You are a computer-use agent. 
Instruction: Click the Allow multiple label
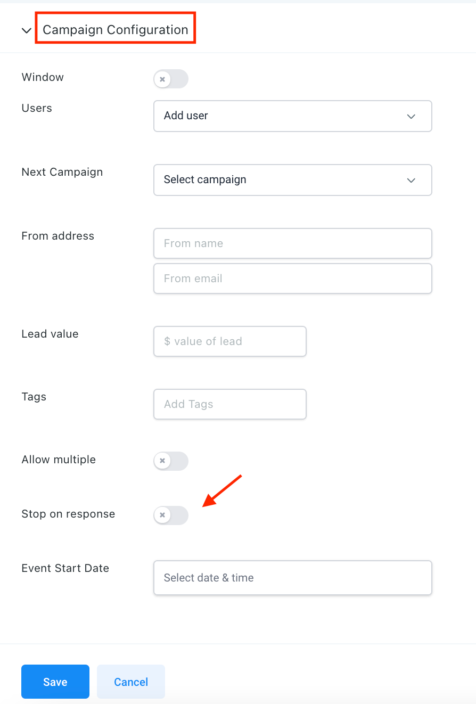[59, 460]
